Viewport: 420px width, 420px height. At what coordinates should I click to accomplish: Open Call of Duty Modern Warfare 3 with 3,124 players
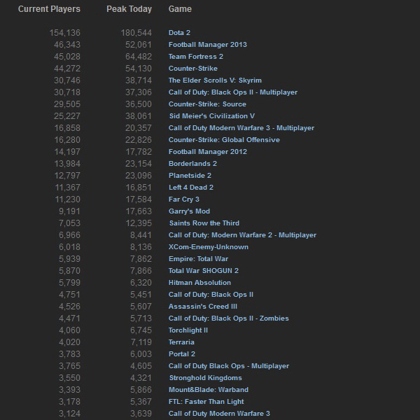point(219,413)
